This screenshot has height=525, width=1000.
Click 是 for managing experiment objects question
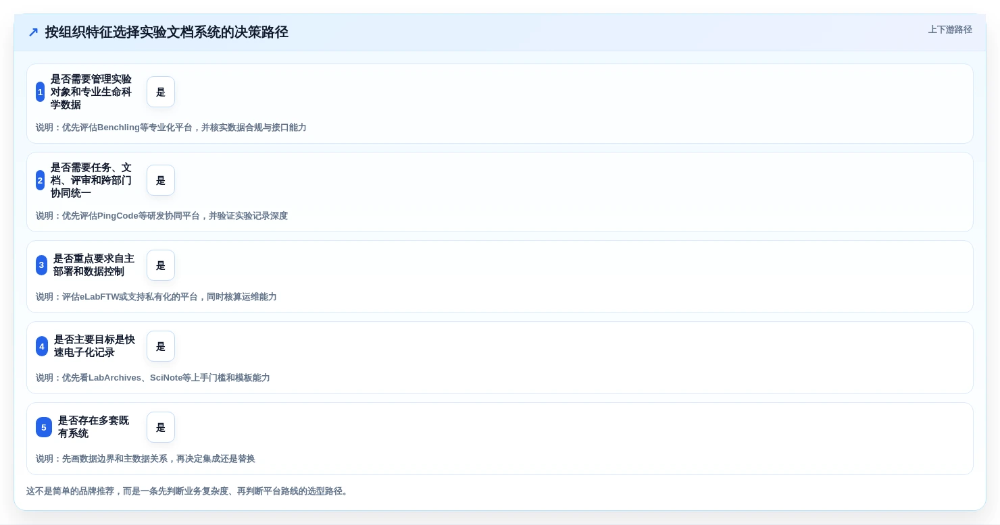161,92
